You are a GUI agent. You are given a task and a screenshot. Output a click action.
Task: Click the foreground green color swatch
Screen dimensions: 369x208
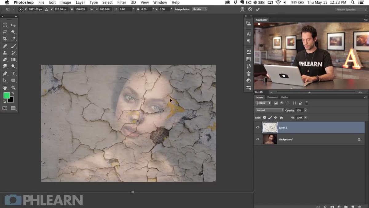click(x=6, y=95)
